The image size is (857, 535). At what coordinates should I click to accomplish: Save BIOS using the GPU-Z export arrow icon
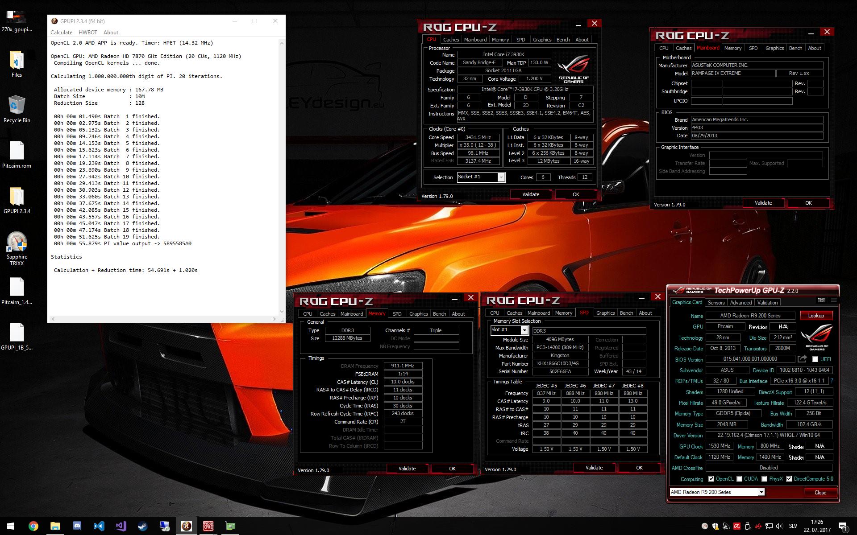click(x=802, y=359)
